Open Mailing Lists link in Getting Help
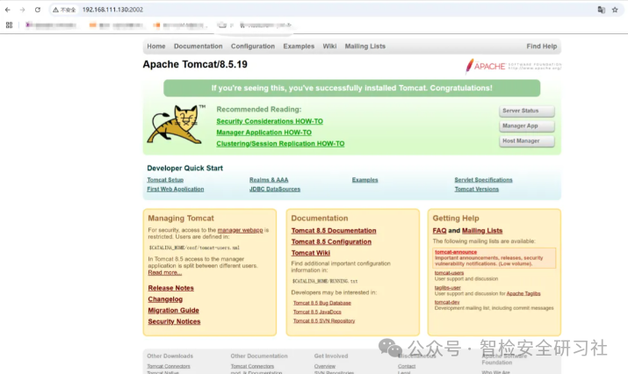 pos(482,231)
